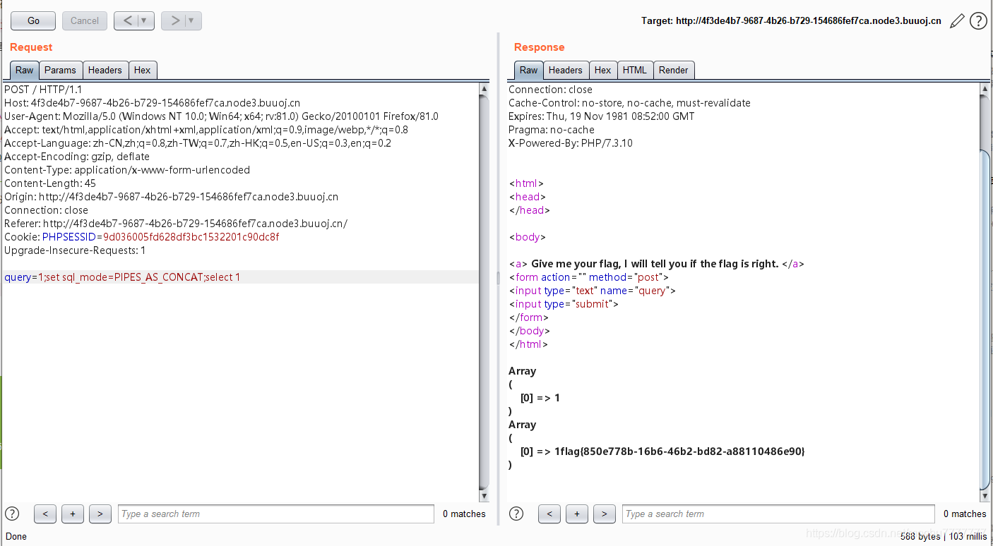Viewport: 993px width, 546px height.
Task: Click the Host header line in request
Action: click(152, 103)
